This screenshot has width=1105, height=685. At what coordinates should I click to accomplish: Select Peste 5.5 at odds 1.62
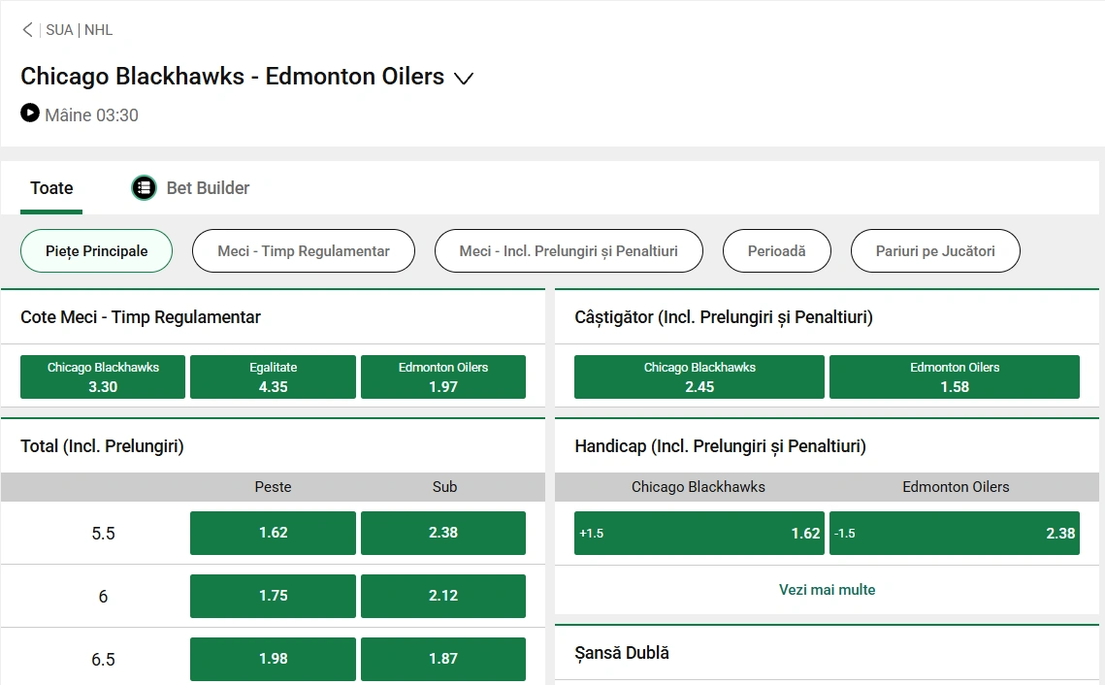pos(273,533)
